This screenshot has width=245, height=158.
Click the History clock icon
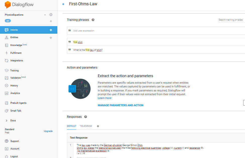point(7,85)
